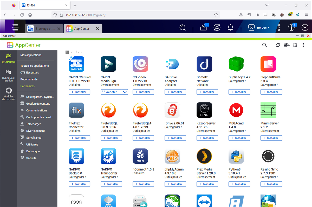This screenshot has width=312, height=207.
Task: Select Toutes les applications
Action: point(35,66)
